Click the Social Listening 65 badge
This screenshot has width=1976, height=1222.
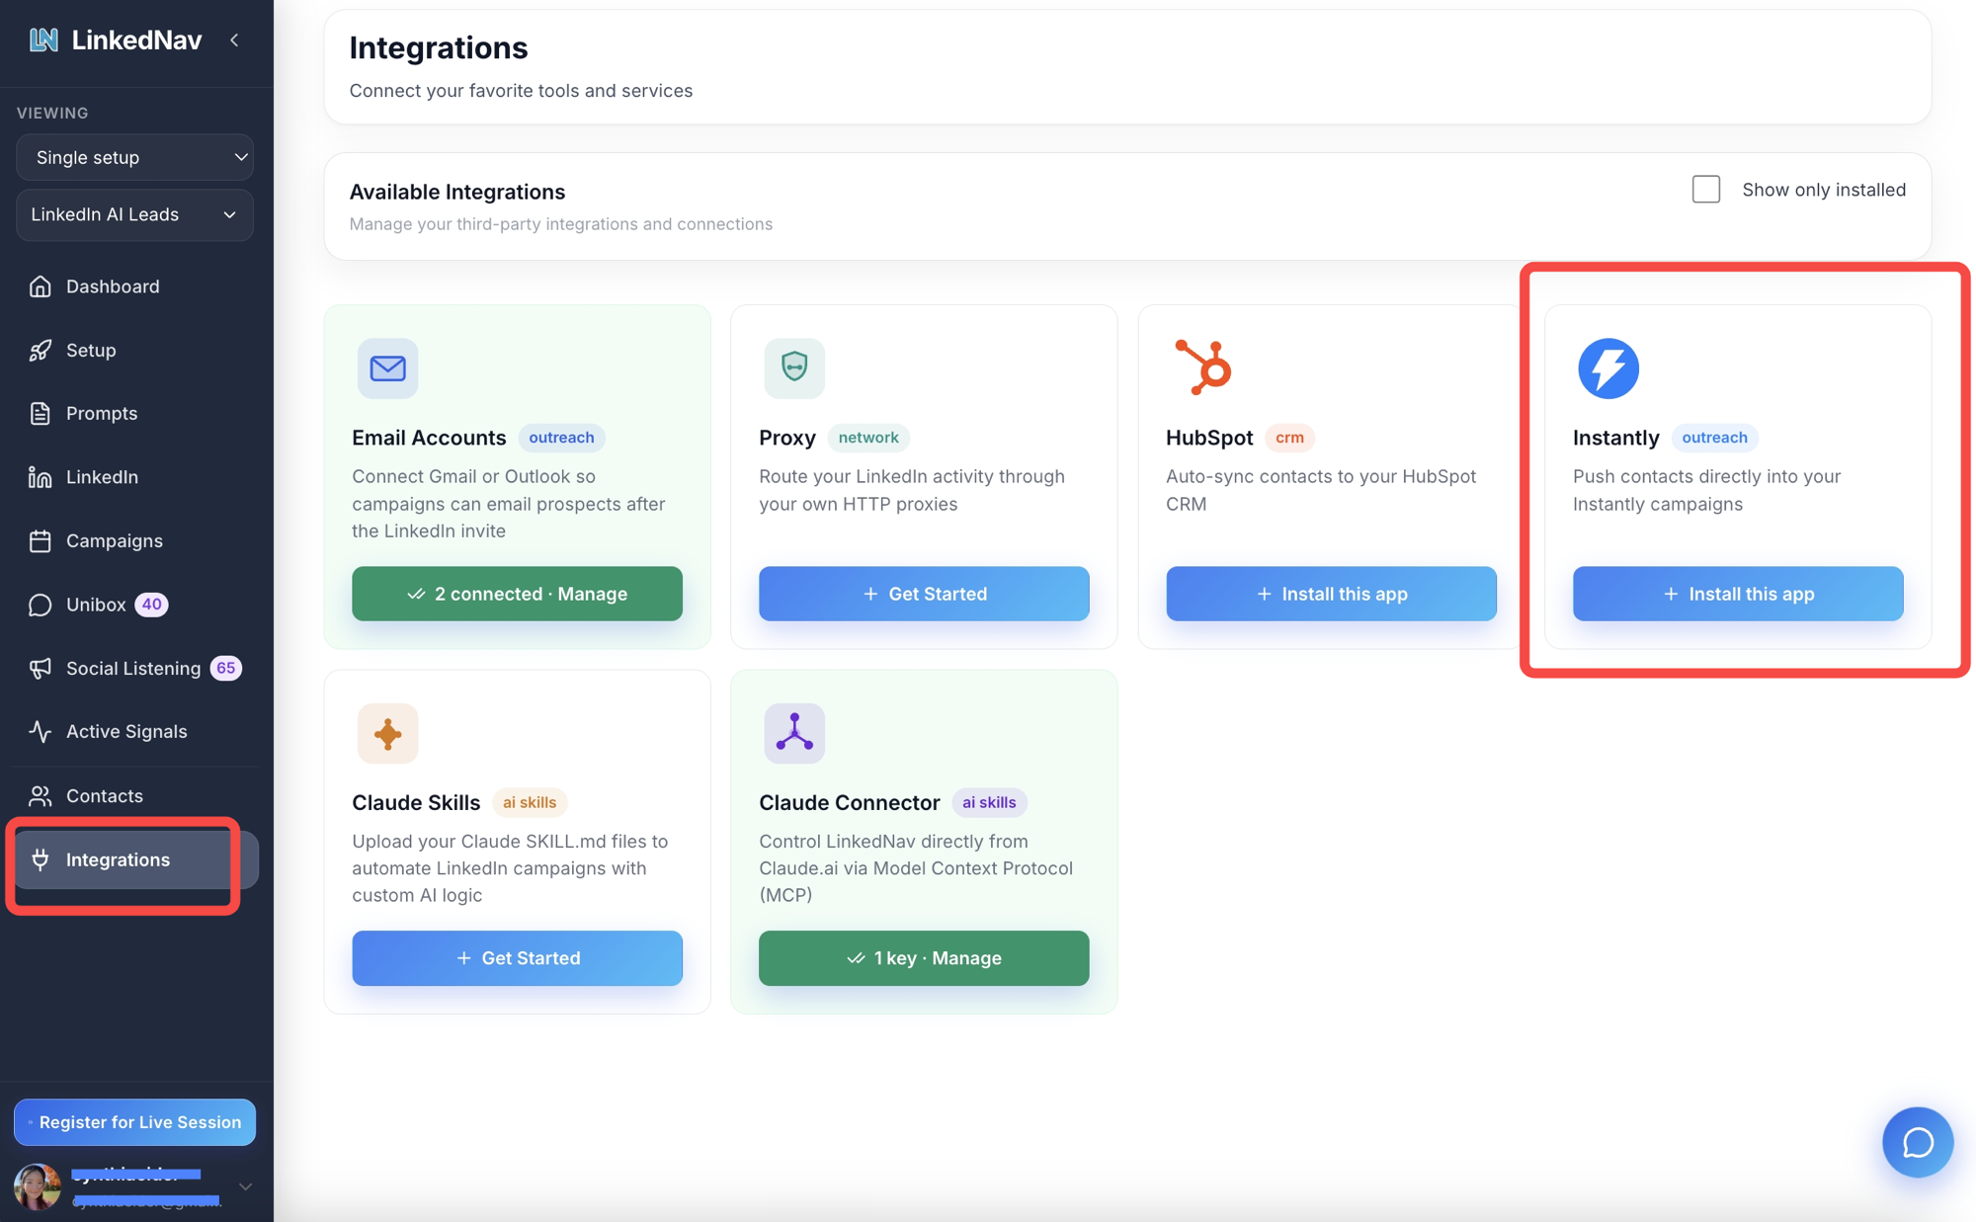tap(226, 668)
